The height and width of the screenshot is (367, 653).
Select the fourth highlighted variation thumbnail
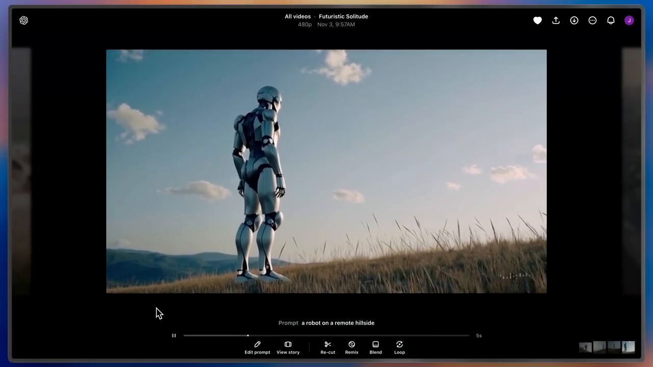pyautogui.click(x=629, y=347)
